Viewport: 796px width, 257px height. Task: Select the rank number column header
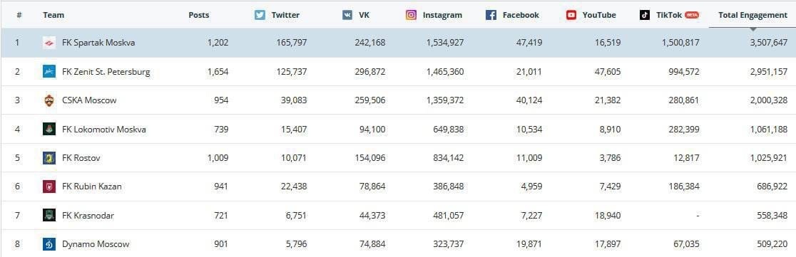[19, 15]
